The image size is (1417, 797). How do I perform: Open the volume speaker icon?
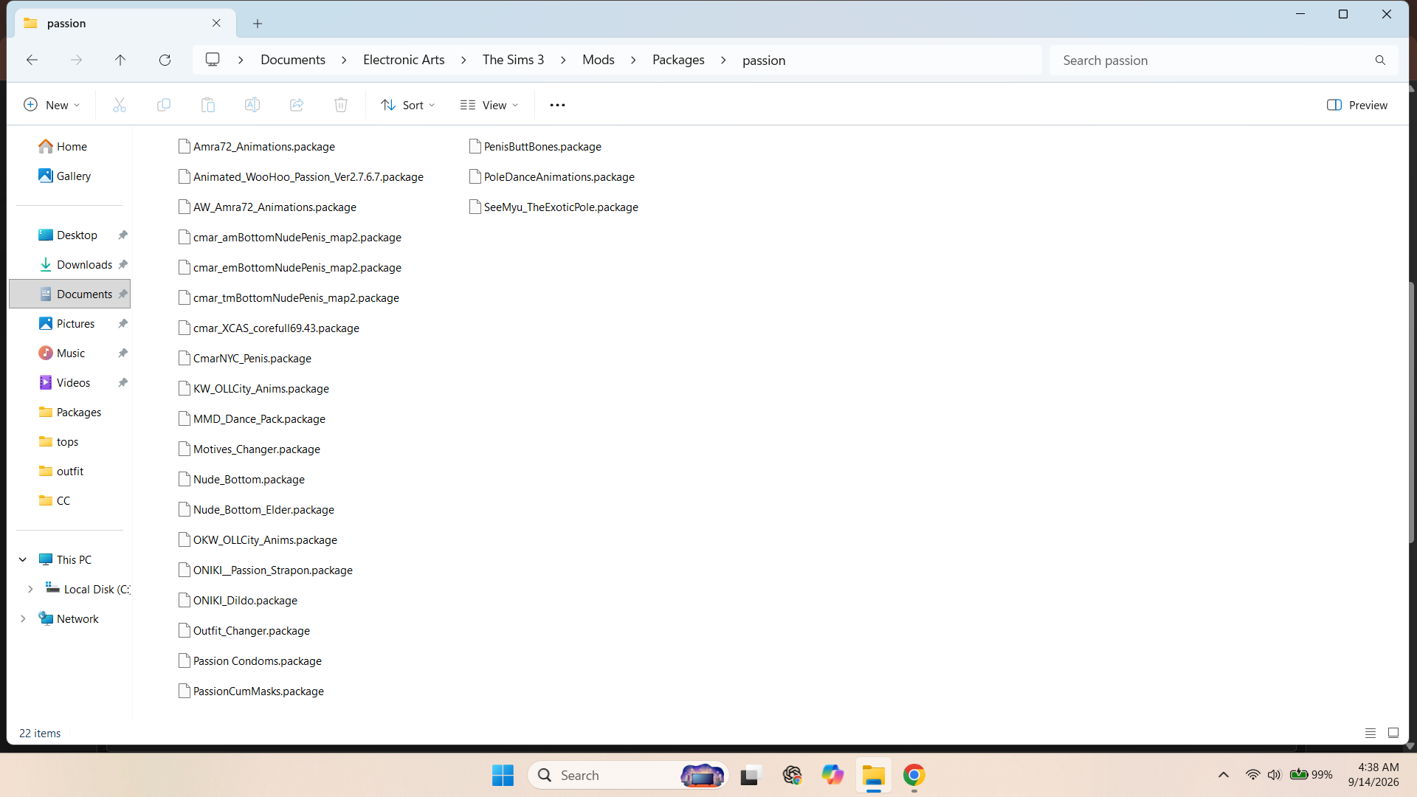1275,775
